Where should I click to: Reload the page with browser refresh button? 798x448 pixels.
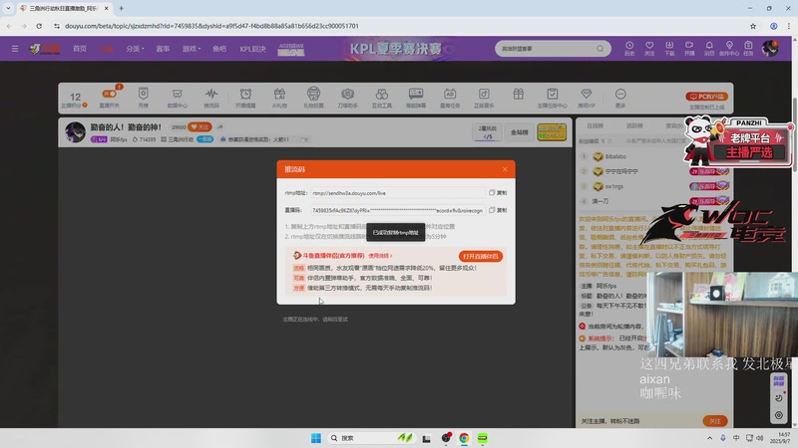coord(39,26)
